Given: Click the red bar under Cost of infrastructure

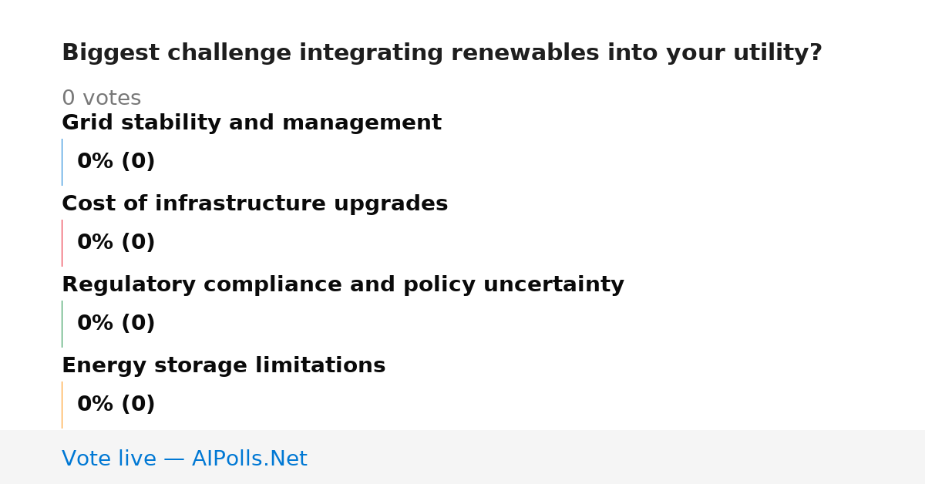Looking at the screenshot, I should pyautogui.click(x=62, y=243).
